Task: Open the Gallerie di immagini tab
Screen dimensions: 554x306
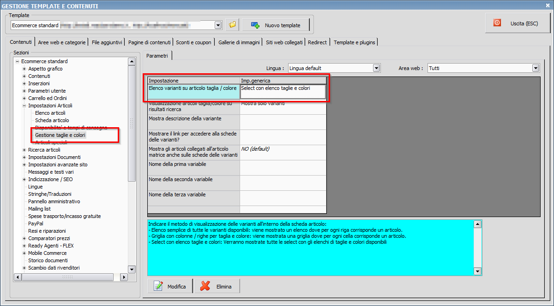Action: pyautogui.click(x=239, y=42)
